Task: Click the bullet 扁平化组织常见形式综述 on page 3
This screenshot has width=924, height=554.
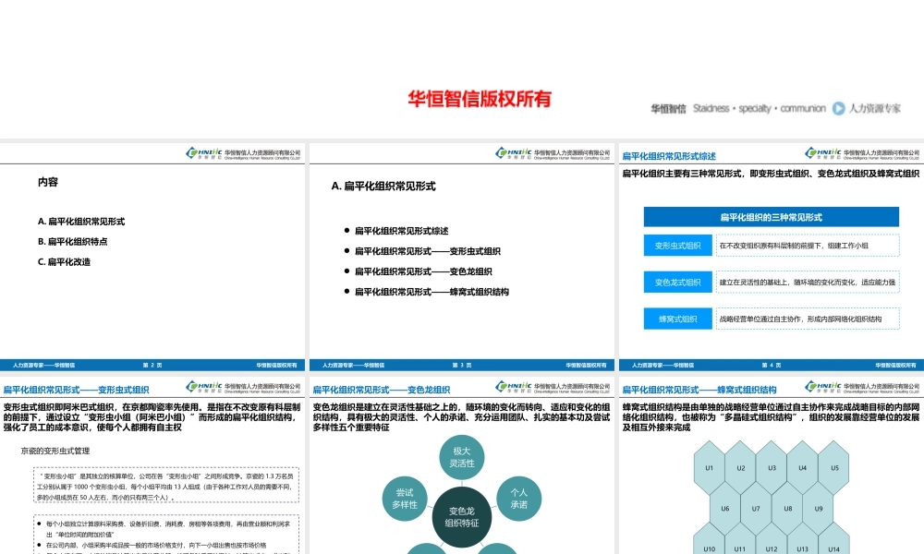Action: 401,231
